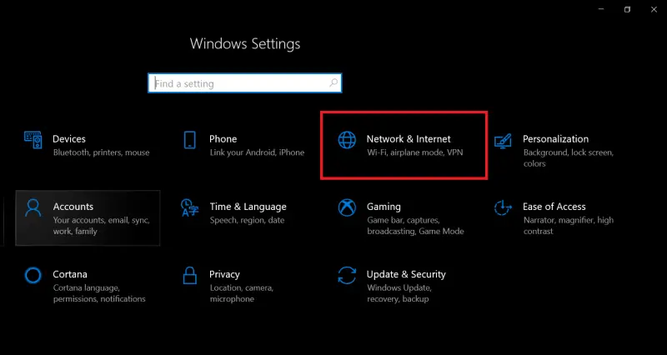Open the Time & Language title

[x=248, y=207]
